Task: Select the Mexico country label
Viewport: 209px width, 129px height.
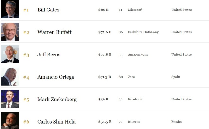Action: click(177, 122)
